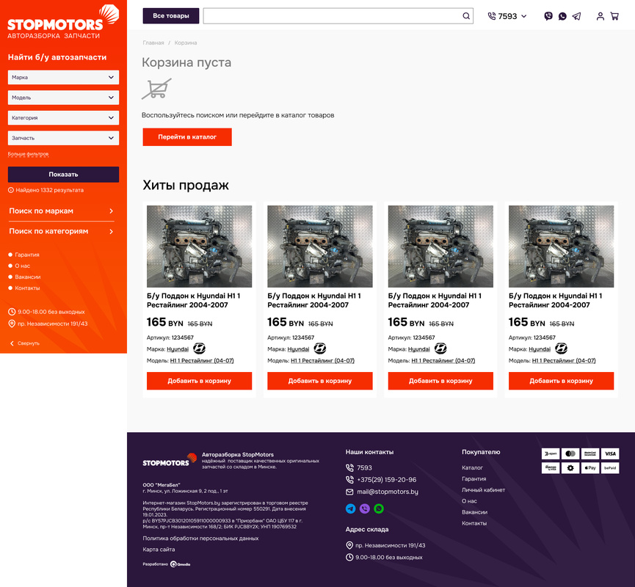The height and width of the screenshot is (587, 635).
Task: Add the first product to cart
Action: (199, 381)
